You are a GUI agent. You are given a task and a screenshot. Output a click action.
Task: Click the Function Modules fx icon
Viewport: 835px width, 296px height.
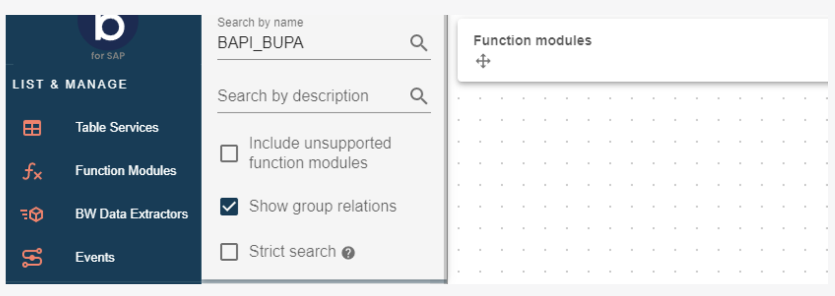(32, 171)
